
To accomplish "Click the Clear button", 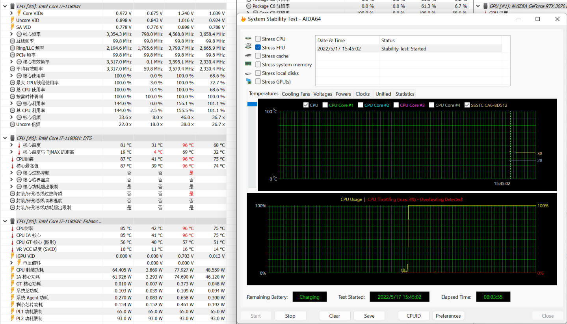I will (335, 316).
